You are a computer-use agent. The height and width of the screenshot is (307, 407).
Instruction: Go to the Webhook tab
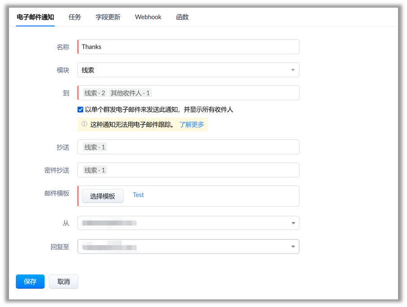point(148,17)
